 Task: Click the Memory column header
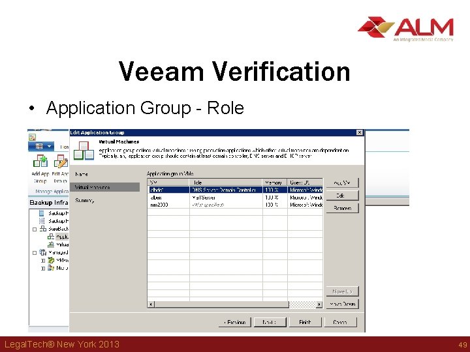(275, 183)
